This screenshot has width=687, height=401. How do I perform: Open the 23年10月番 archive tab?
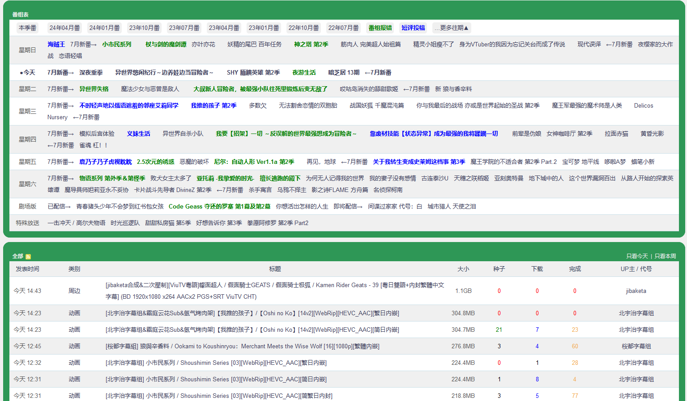coord(143,28)
